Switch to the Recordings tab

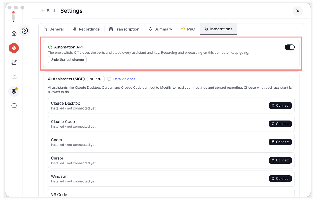(86, 29)
